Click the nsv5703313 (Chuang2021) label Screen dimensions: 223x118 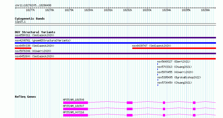point(174,67)
